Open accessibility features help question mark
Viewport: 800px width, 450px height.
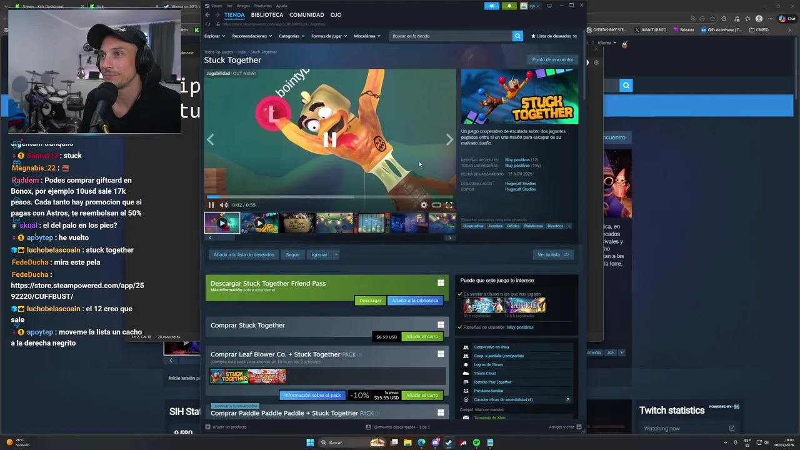pos(567,399)
